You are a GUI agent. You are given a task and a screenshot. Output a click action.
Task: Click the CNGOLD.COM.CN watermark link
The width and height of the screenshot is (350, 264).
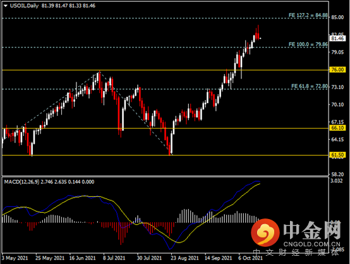point(312,244)
